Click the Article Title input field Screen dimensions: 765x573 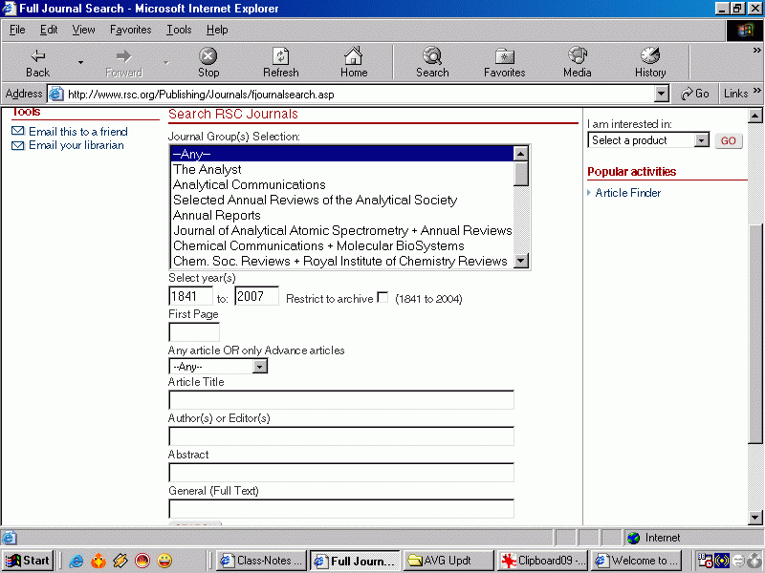[x=341, y=400]
